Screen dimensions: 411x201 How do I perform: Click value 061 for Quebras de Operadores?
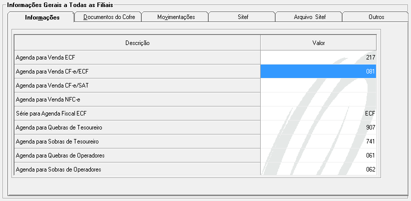(x=318, y=155)
